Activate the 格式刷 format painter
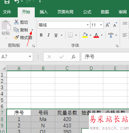This screenshot has height=133, width=129. click(x=23, y=37)
